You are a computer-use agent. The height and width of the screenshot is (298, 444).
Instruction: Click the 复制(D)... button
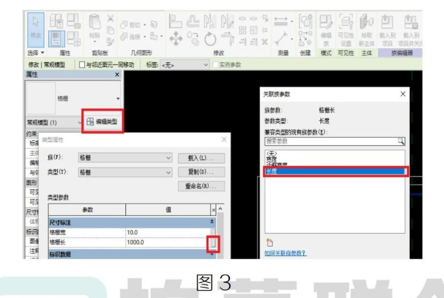201,172
